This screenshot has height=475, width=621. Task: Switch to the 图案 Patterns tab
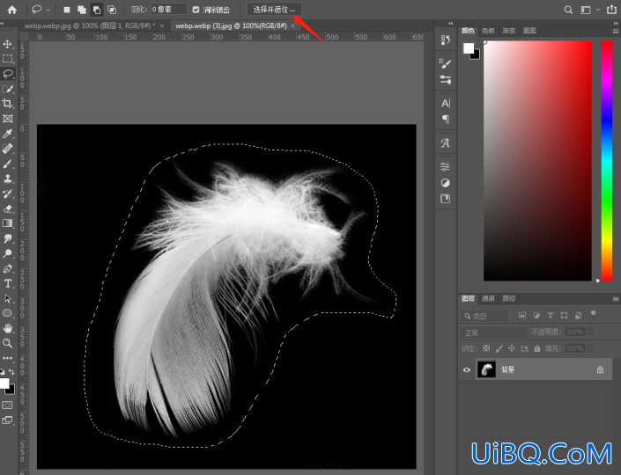(529, 31)
